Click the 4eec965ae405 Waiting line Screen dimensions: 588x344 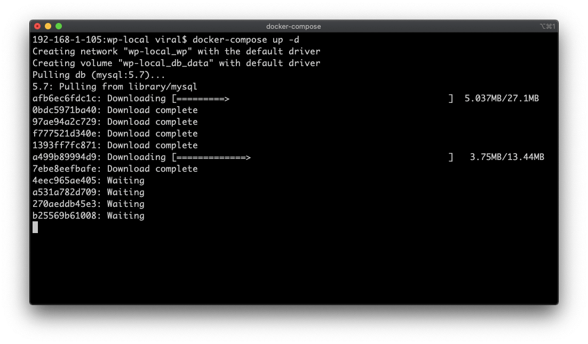(89, 181)
